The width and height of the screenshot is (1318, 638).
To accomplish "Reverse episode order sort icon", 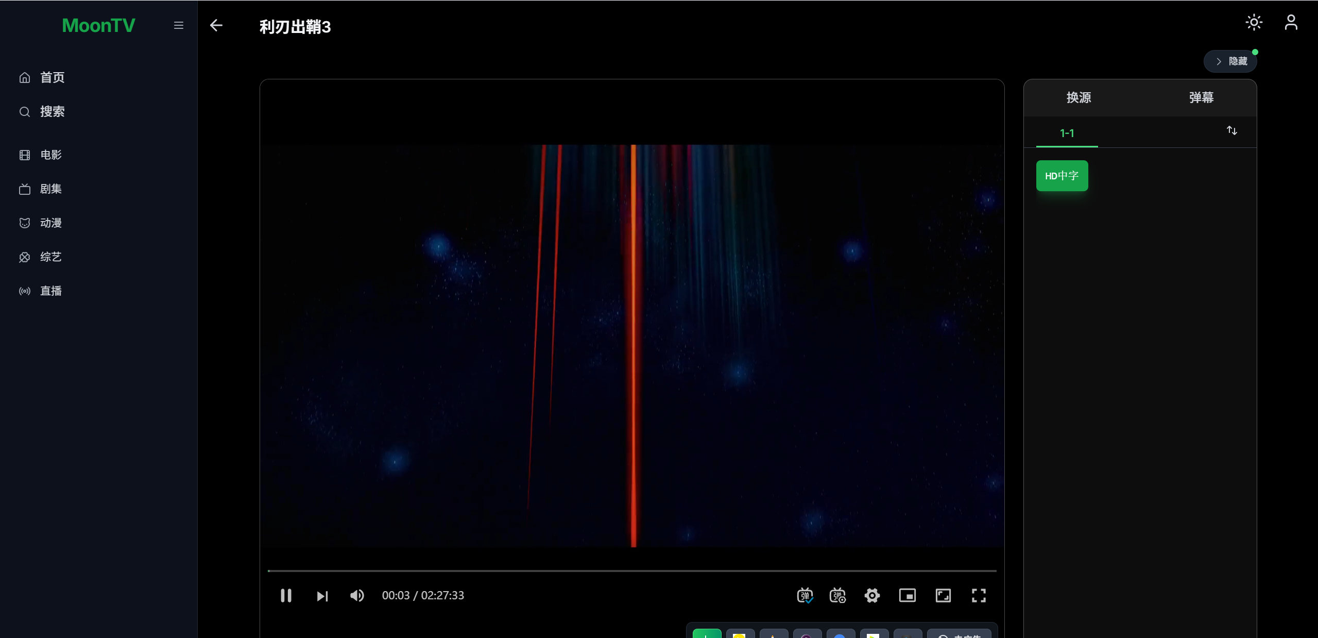I will (1231, 131).
